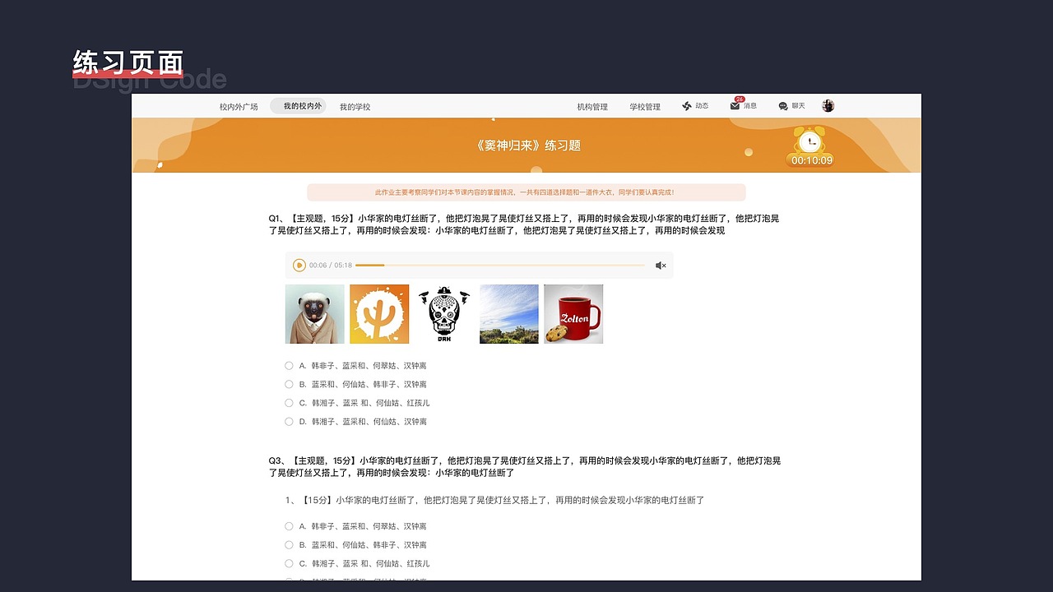Open 学校管理 menu item
The image size is (1053, 592).
[645, 107]
